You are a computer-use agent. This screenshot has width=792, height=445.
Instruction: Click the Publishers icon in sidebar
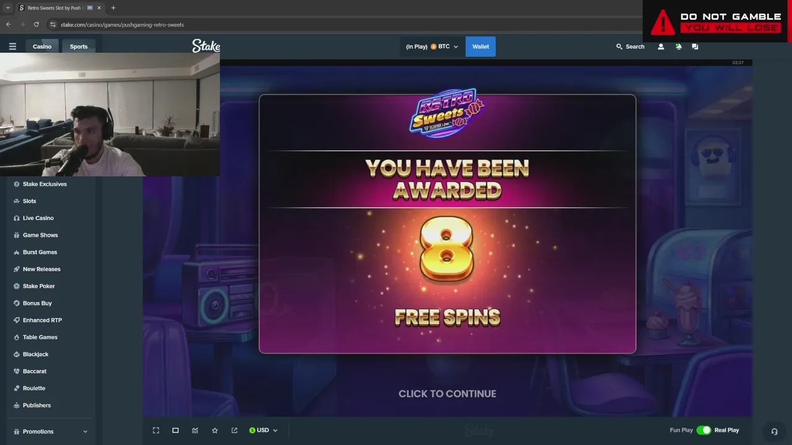tap(17, 405)
